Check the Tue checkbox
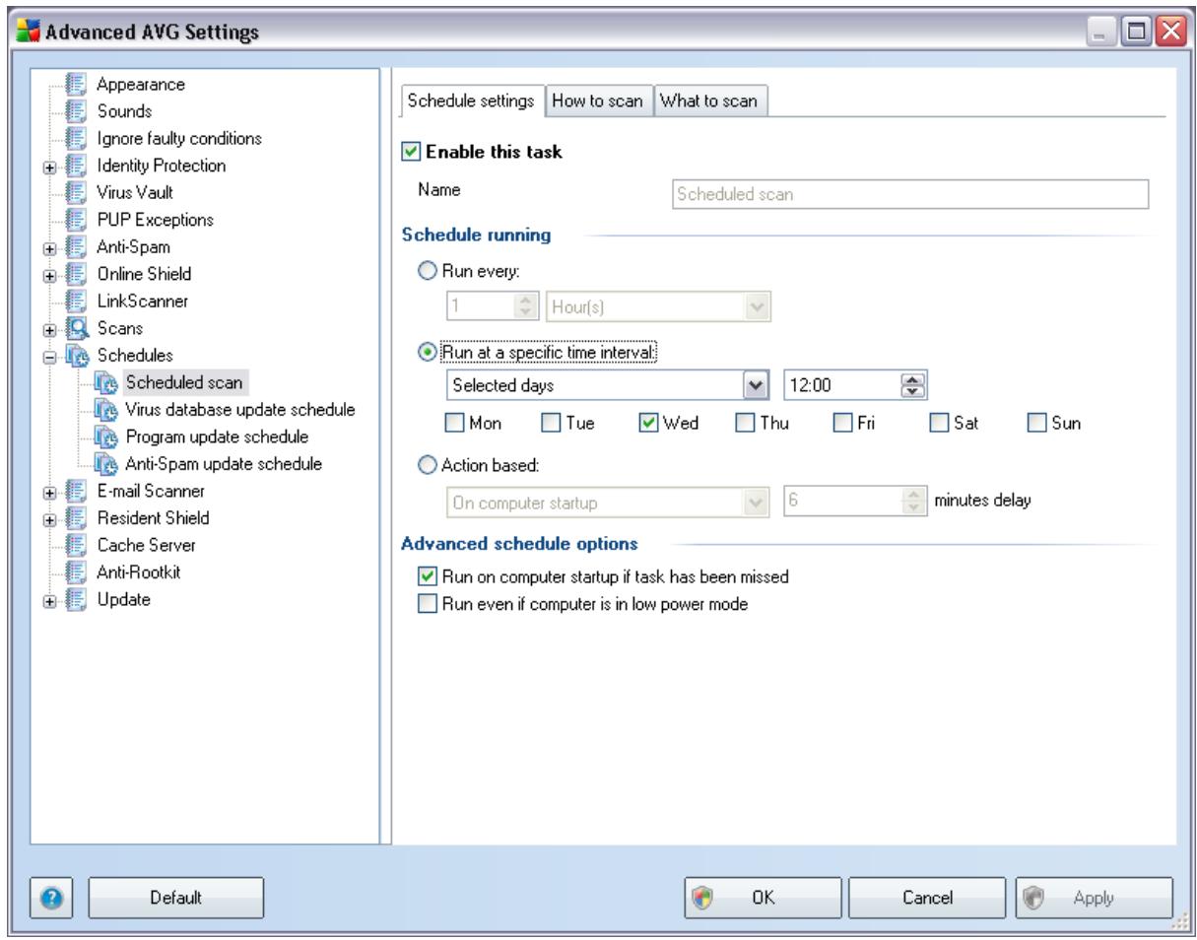Screen dimensions: 1197x940 550,423
